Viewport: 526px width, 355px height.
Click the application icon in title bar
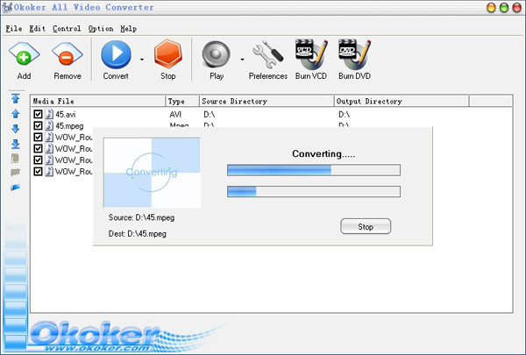click(7, 8)
